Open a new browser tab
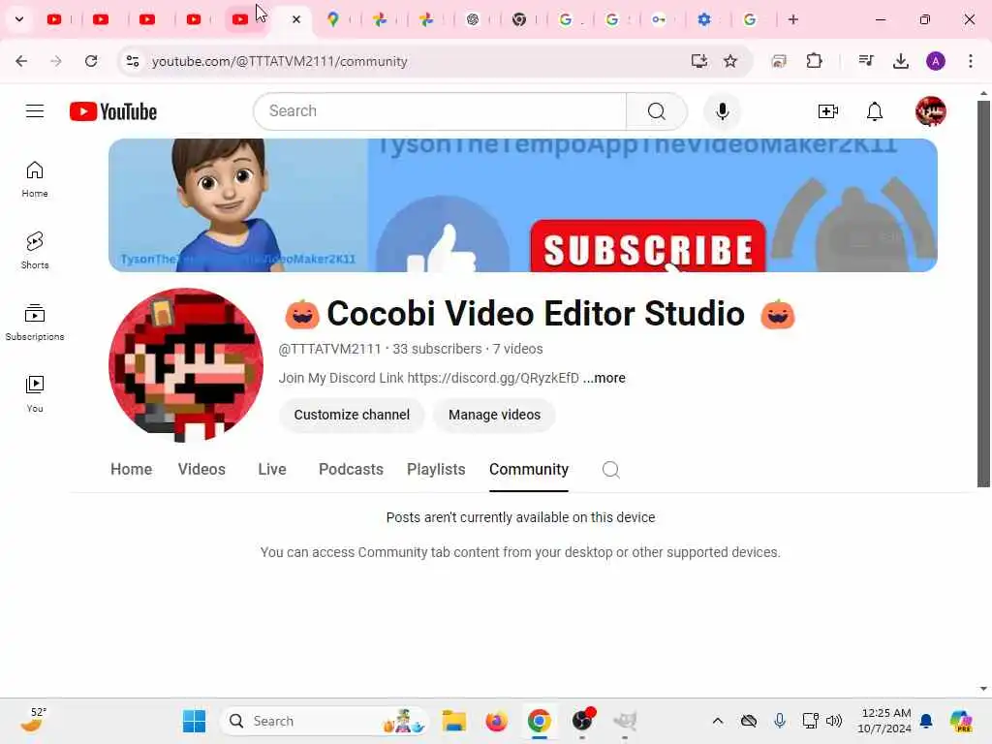The image size is (992, 744). click(x=792, y=19)
